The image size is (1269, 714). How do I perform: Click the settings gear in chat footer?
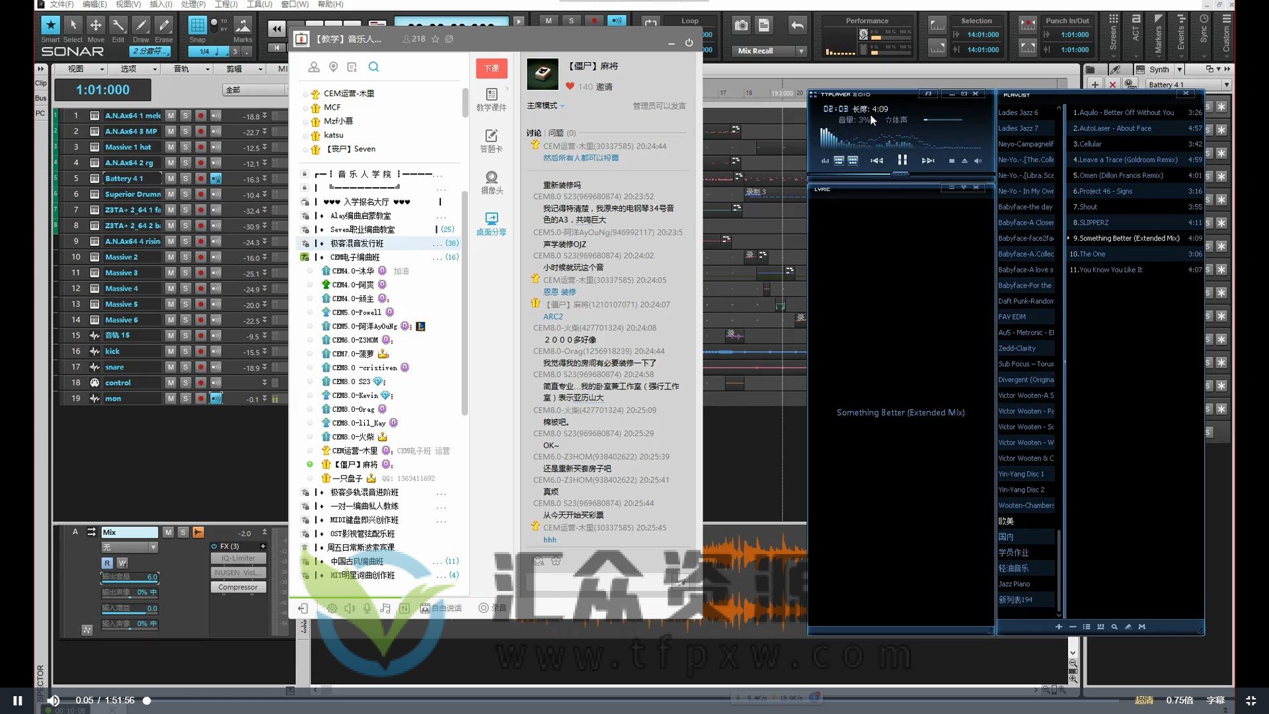(x=332, y=608)
